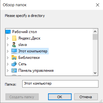Image resolution: width=103 pixels, height=103 pixels.
Task: Click the Создать папку button
Action: pyautogui.click(x=22, y=97)
